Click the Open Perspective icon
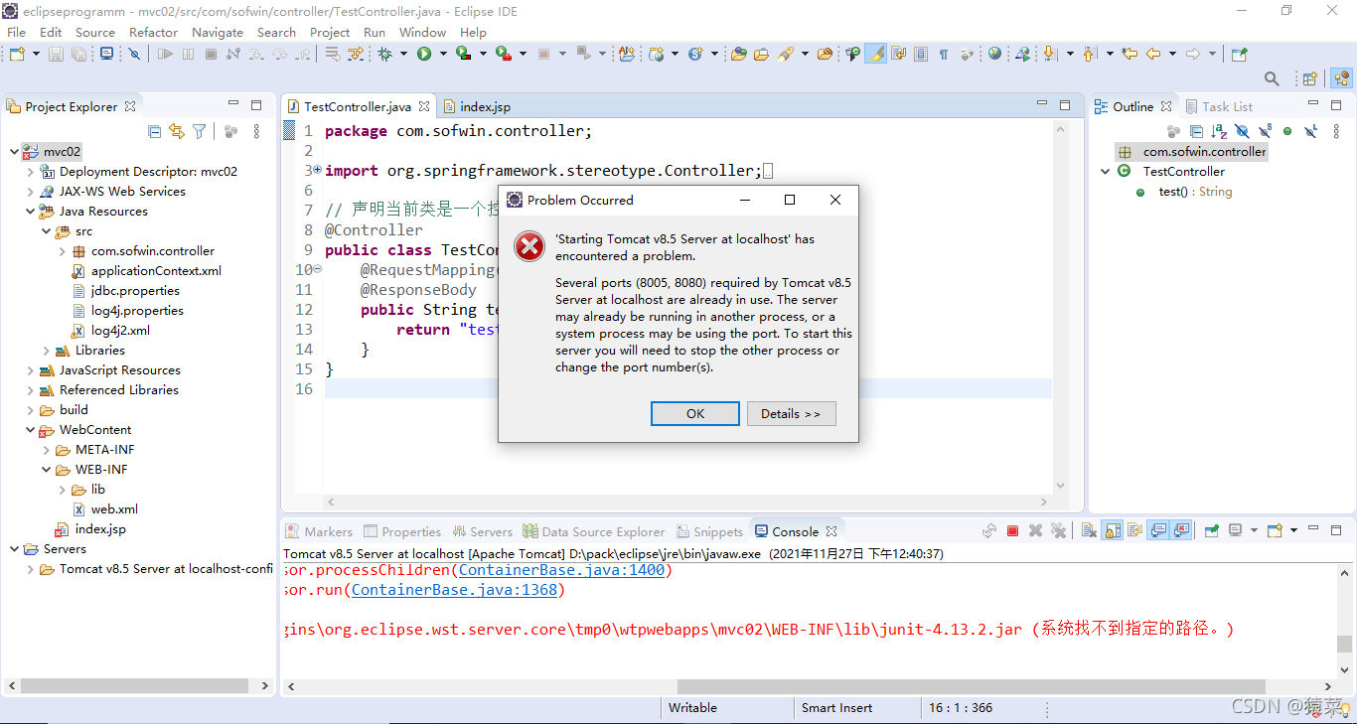 (x=1310, y=78)
